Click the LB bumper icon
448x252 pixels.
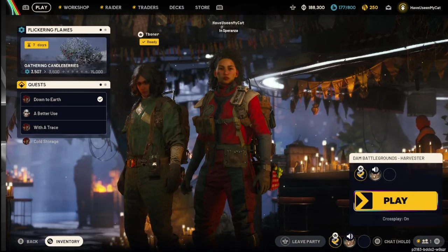26,7
